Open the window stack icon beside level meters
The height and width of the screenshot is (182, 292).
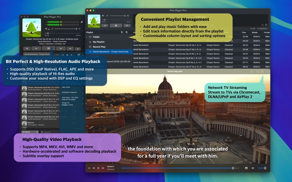pos(82,22)
